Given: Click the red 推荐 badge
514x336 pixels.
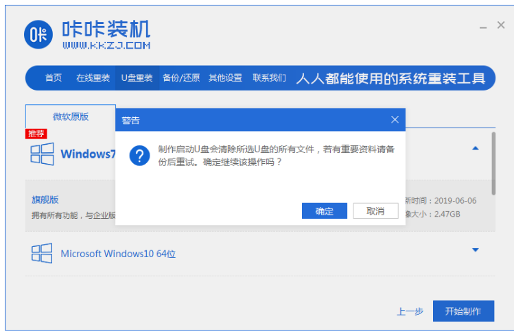Looking at the screenshot, I should pos(36,133).
